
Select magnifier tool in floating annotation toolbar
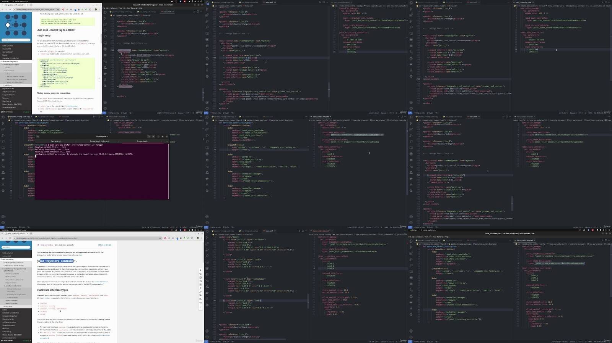200,288
